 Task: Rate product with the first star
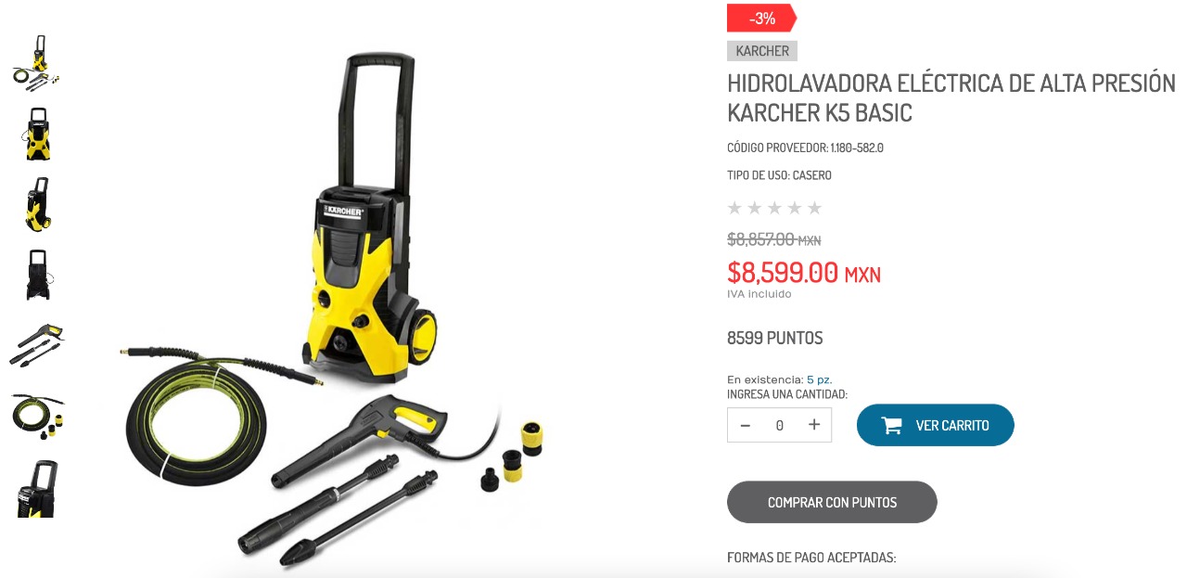pos(735,208)
